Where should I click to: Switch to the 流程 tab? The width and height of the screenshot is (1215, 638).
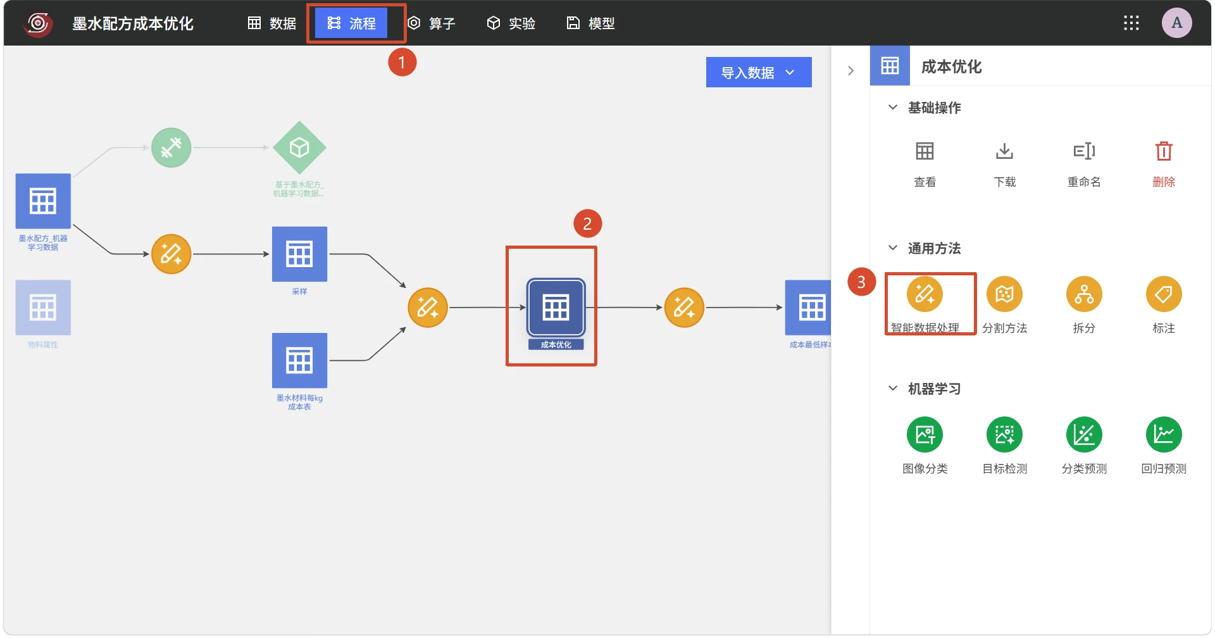click(351, 23)
